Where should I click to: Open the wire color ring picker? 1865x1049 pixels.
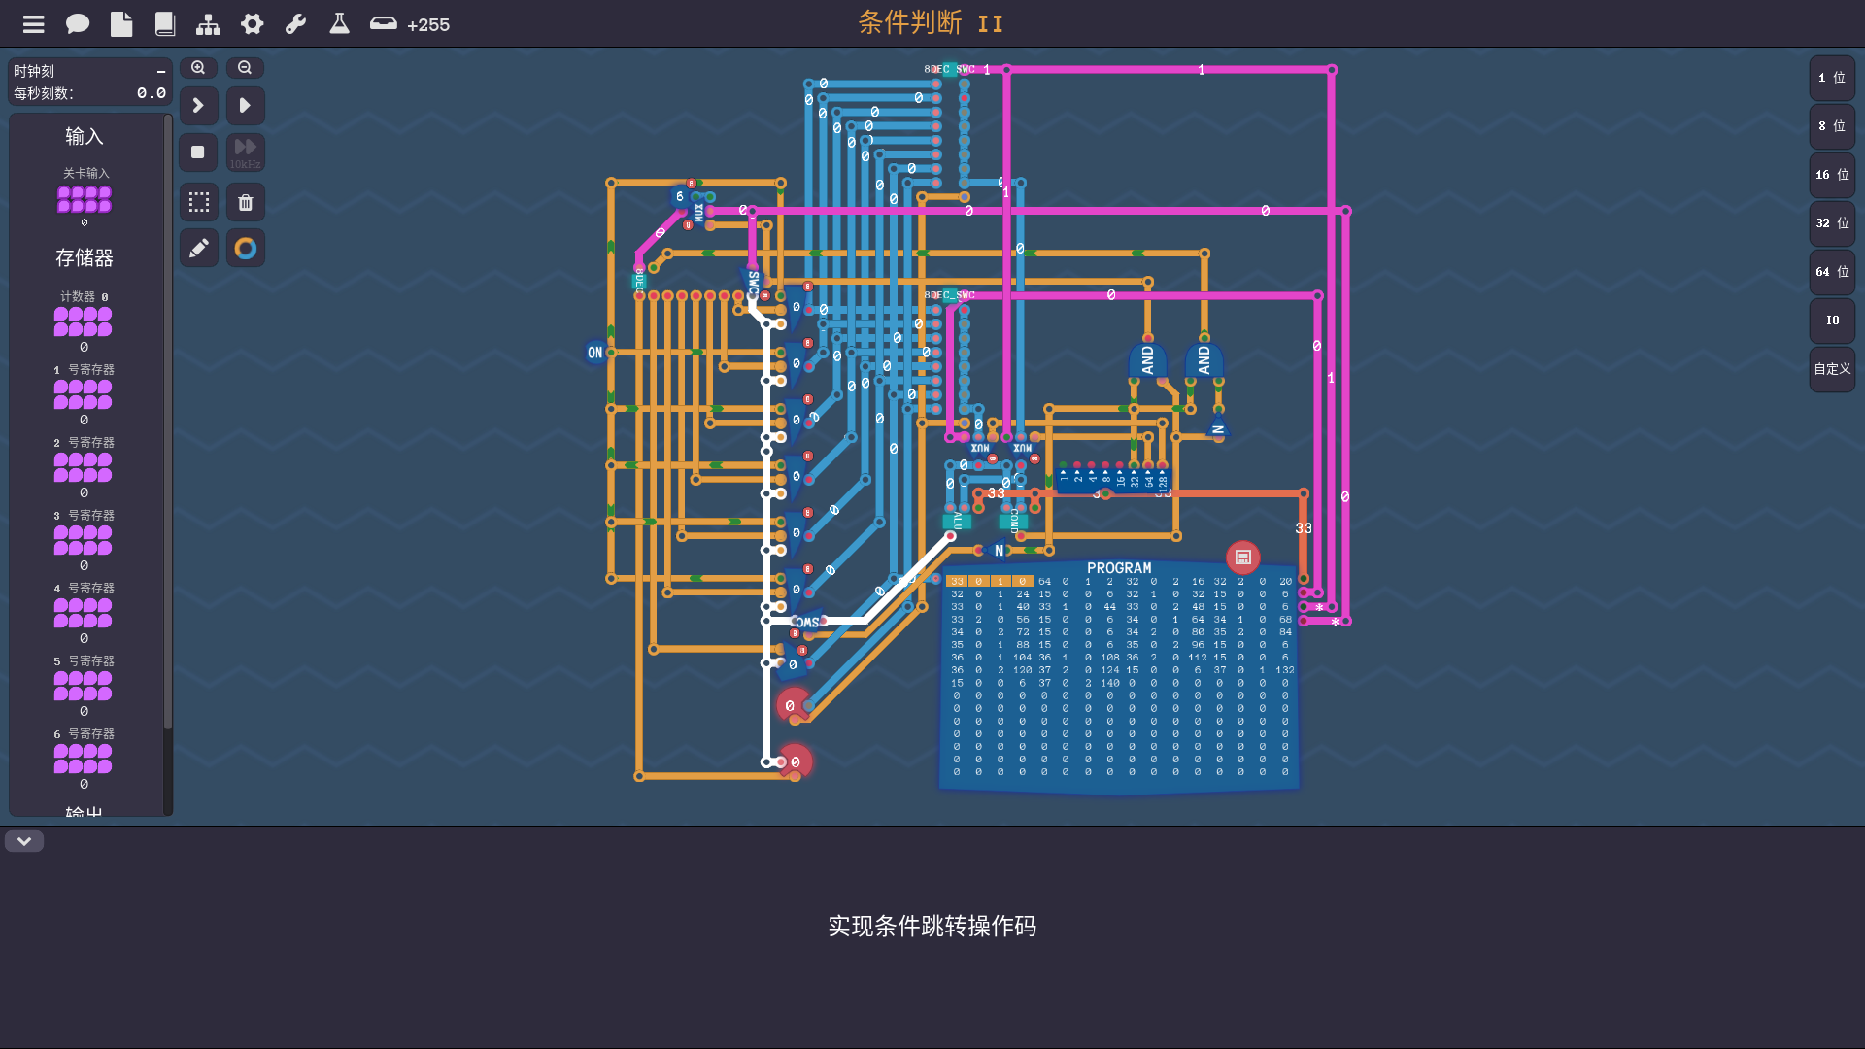point(246,249)
